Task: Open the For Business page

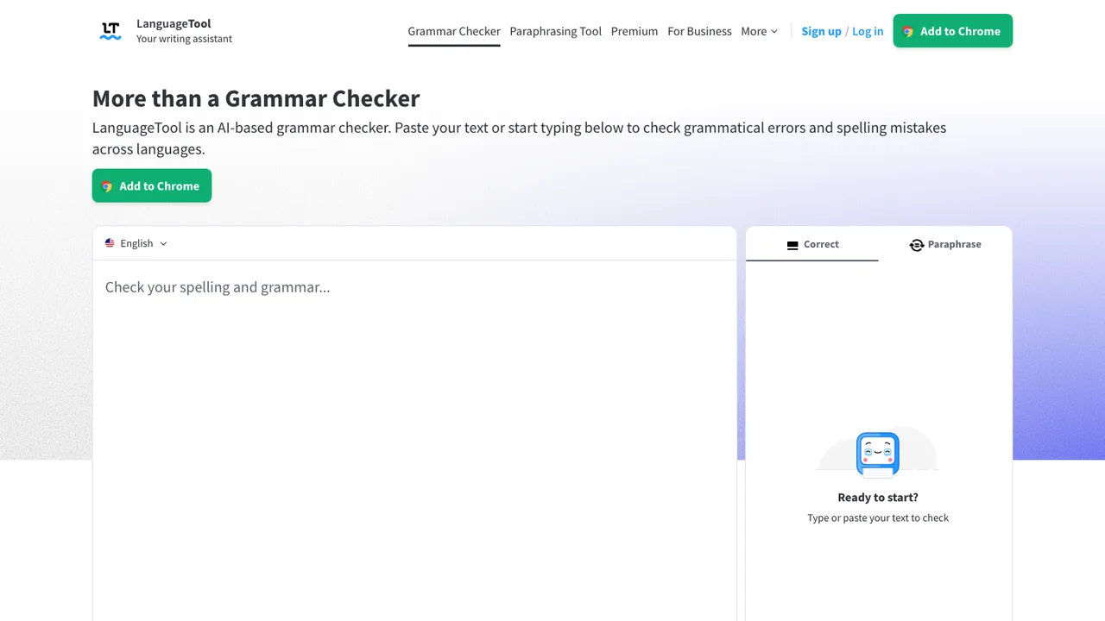Action: click(699, 31)
